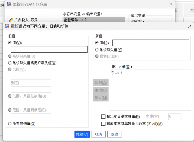
Task: Click the 旧值和新值 dialog title icon
Action: [x=7, y=26]
